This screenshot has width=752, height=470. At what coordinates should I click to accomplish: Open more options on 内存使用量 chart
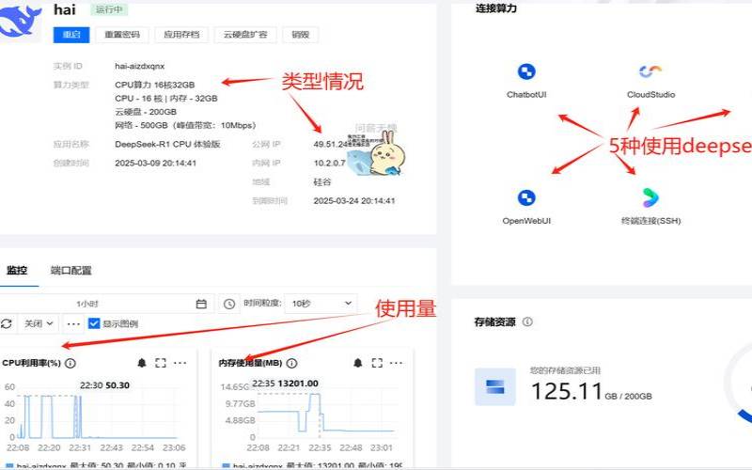click(396, 363)
